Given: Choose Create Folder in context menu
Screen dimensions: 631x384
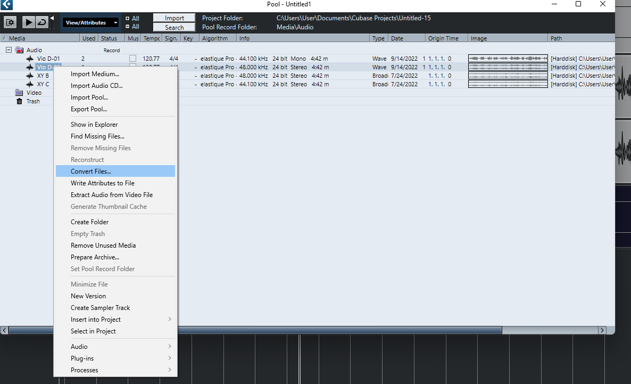Looking at the screenshot, I should (x=115, y=222).
